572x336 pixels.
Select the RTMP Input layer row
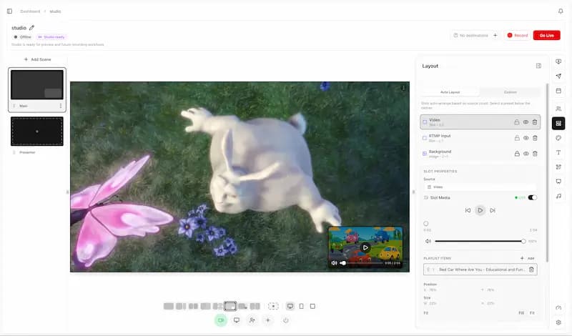pos(480,138)
